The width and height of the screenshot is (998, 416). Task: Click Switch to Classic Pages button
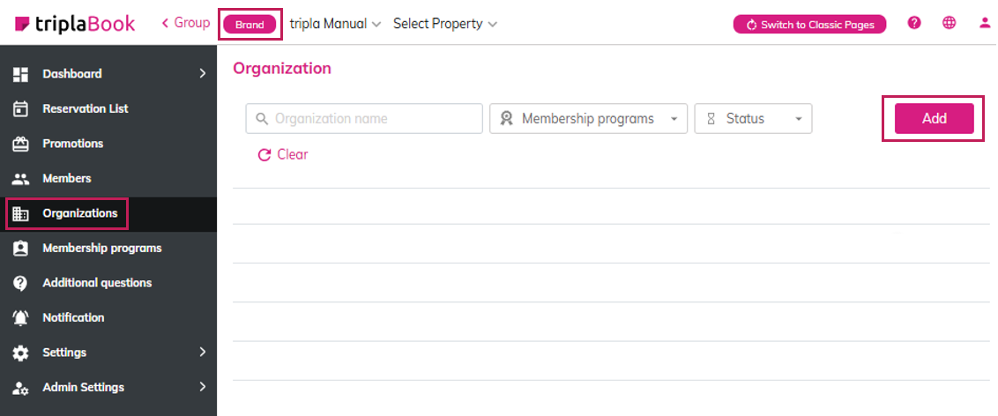pyautogui.click(x=809, y=24)
